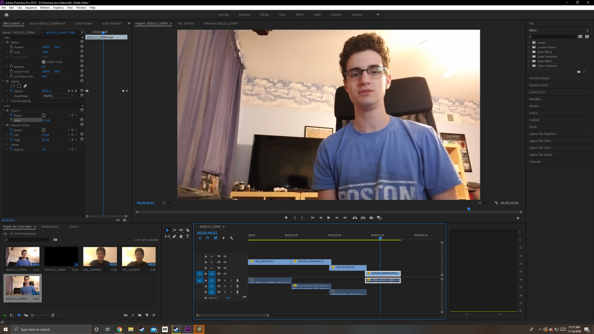Pick the Pen tool in the tools panel
This screenshot has height=334, width=594.
pyautogui.click(x=174, y=237)
